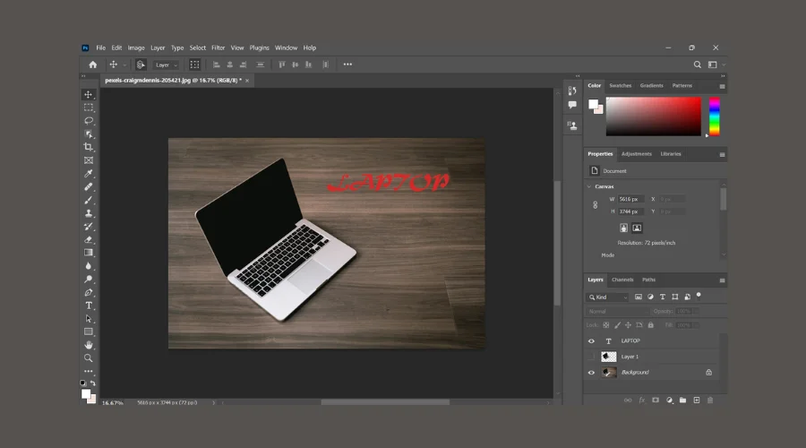
Task: Hide the Background layer
Action: click(x=591, y=373)
